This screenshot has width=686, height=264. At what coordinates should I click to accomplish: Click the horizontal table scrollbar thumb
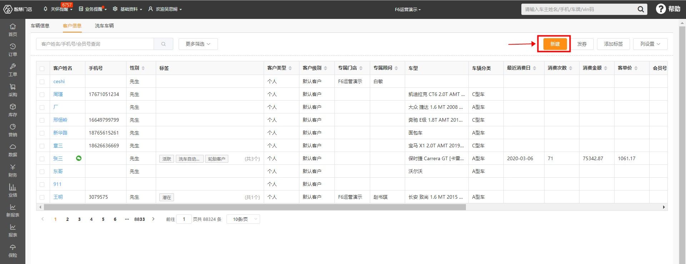pyautogui.click(x=255, y=207)
